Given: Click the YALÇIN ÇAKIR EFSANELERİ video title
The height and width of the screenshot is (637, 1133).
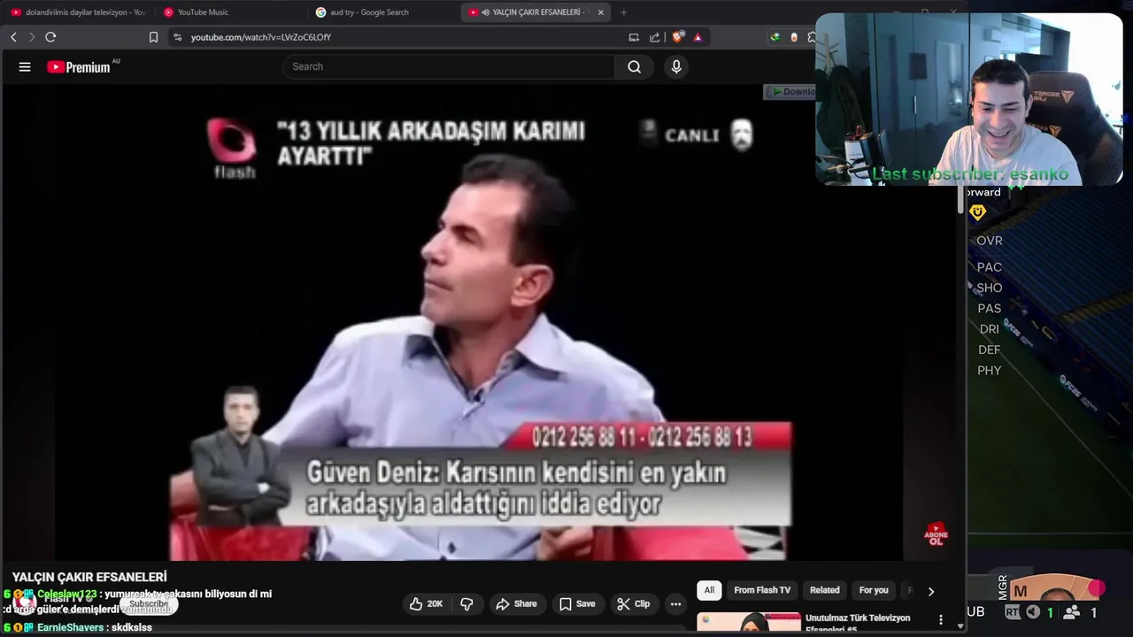Looking at the screenshot, I should pos(89,577).
